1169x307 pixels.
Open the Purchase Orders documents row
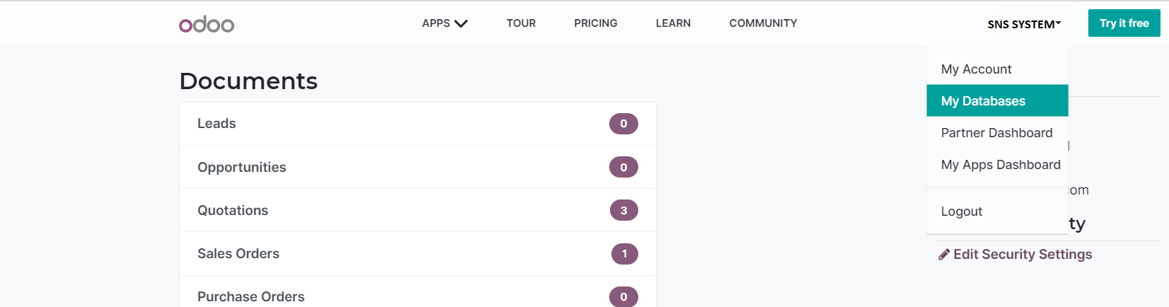[251, 296]
